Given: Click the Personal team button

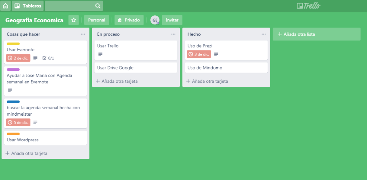Looking at the screenshot, I should pos(97,20).
